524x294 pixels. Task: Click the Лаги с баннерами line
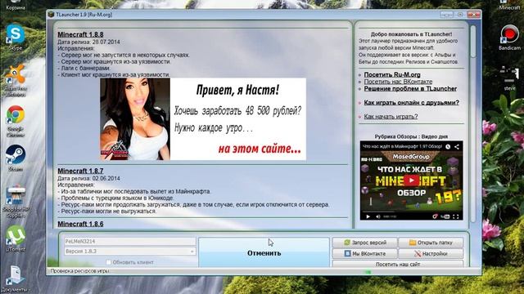(84, 69)
